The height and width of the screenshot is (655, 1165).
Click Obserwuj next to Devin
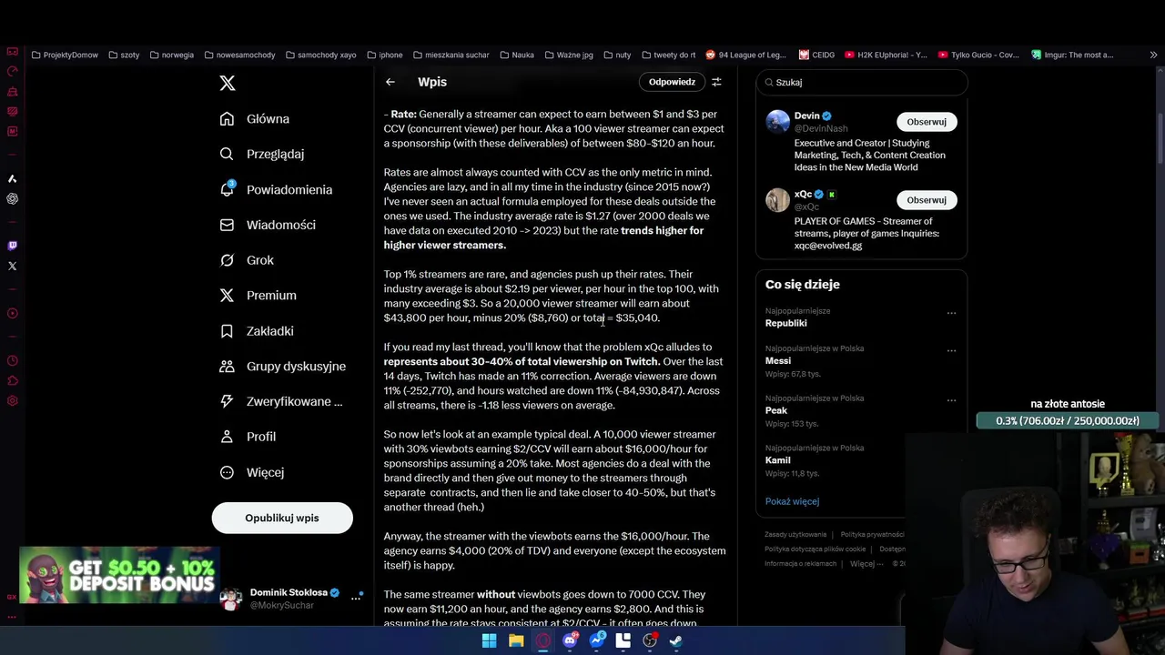tap(927, 122)
